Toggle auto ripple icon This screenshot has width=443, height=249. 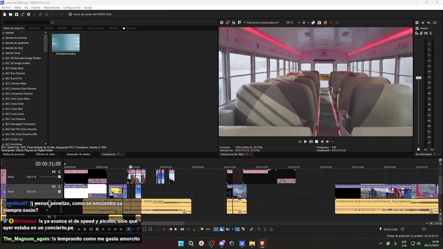tap(228, 229)
